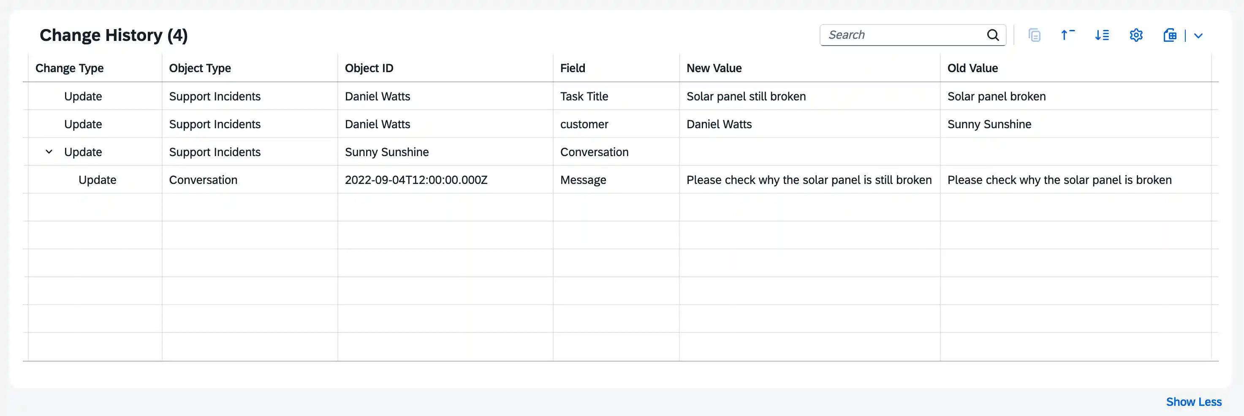Click the Show Less link
The height and width of the screenshot is (416, 1244).
tap(1193, 402)
